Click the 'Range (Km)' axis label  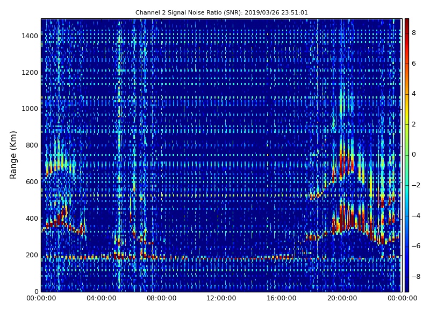(13, 155)
